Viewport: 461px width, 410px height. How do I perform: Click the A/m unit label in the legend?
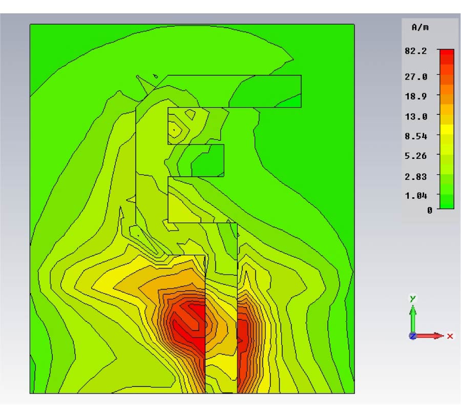pyautogui.click(x=420, y=28)
